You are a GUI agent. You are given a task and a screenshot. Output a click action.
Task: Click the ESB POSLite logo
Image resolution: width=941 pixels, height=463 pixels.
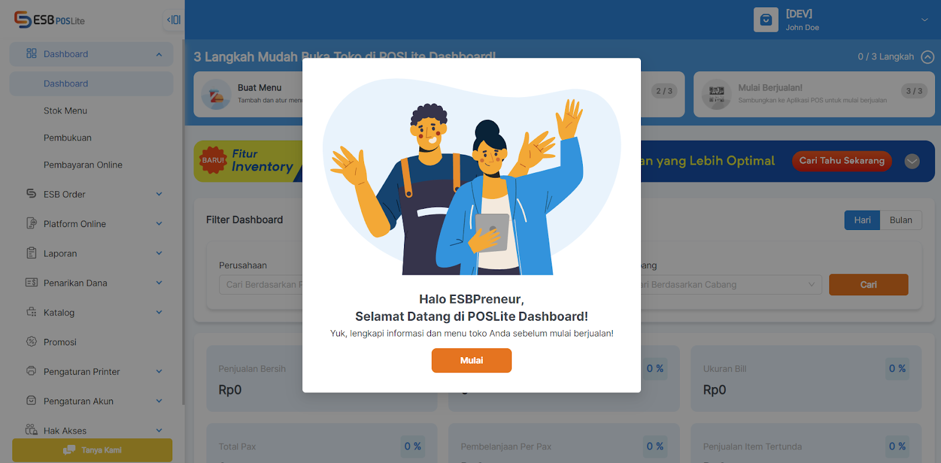[x=49, y=20]
